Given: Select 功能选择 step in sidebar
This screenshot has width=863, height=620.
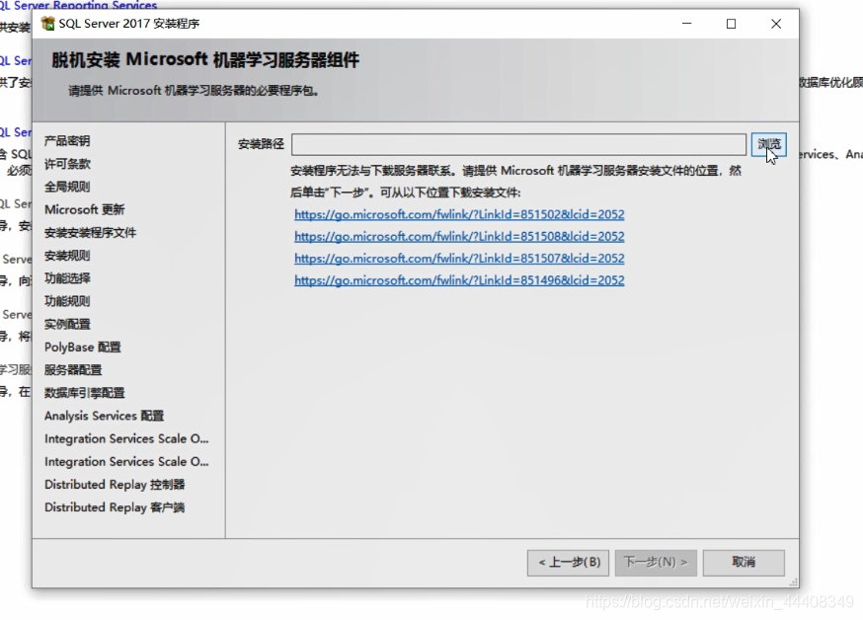Looking at the screenshot, I should [67, 278].
